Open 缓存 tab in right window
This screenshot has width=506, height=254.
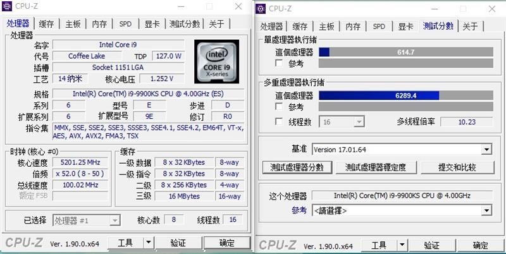(x=300, y=27)
